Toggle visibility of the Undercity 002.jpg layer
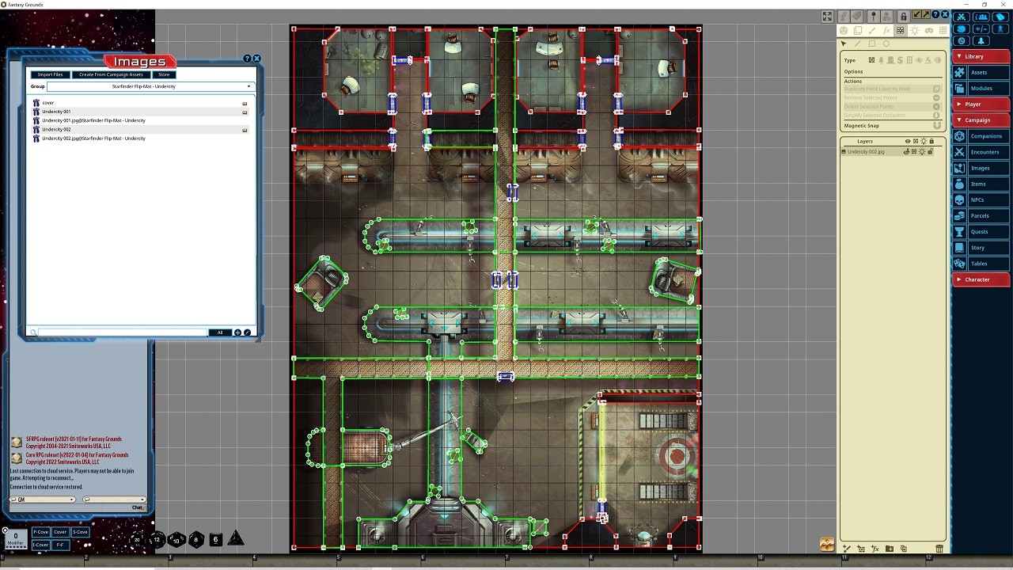Viewport: 1013px width, 570px height. click(907, 152)
